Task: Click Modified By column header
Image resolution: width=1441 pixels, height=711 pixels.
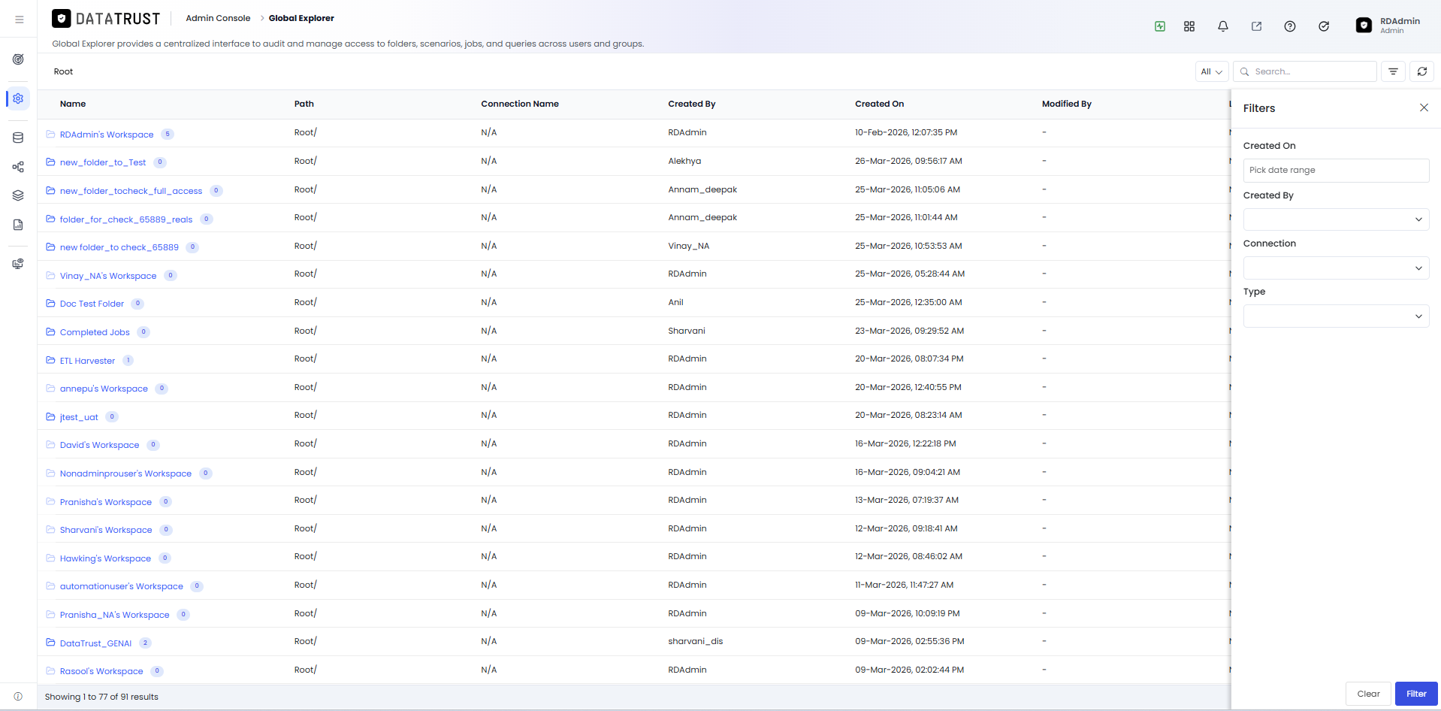Action: tap(1067, 104)
